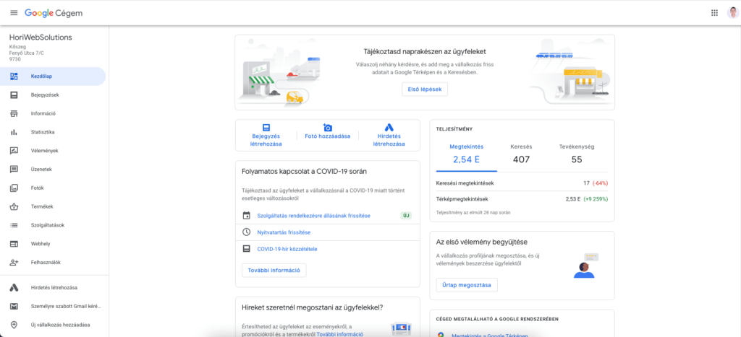Open Statisztika in the sidebar
Viewport: 741px width, 337px height.
click(53, 132)
